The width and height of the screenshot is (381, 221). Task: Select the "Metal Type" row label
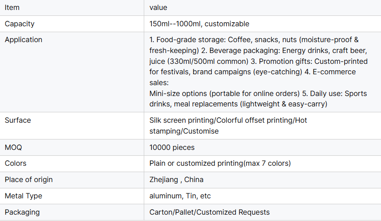tap(24, 196)
